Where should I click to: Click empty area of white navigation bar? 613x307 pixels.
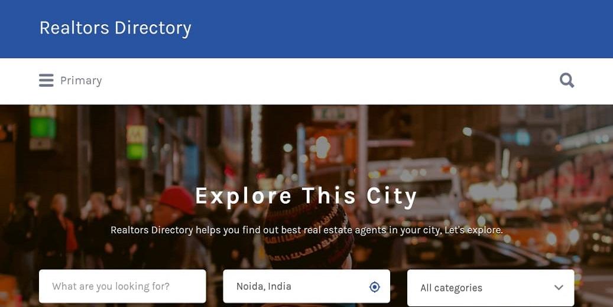(313, 81)
